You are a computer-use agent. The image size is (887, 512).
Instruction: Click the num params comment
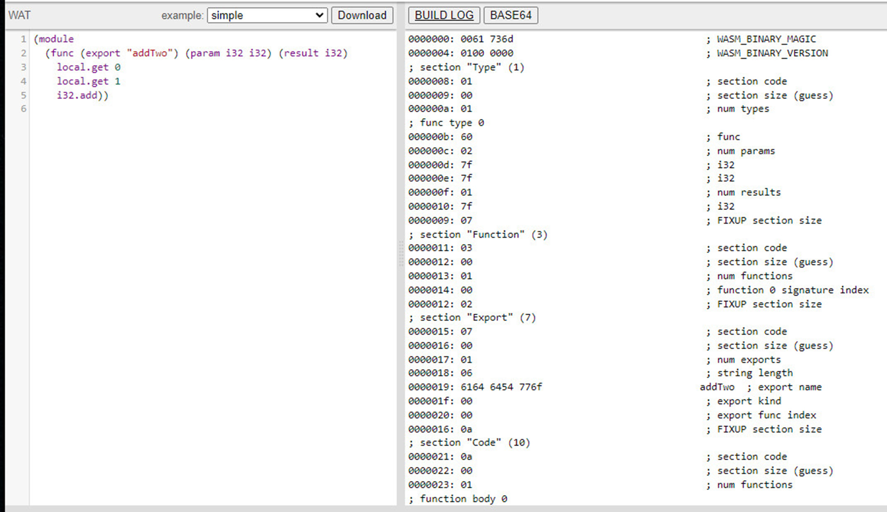click(741, 151)
